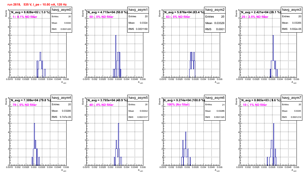Click the N_avg = 8.865e+03 label
The image size is (307, 176).
tap(261, 100)
